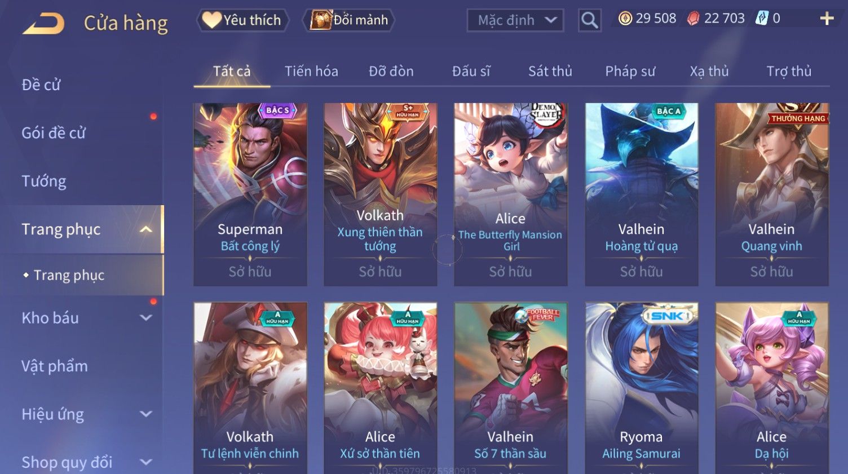Viewport: 848px width, 474px height.
Task: Select the Superman Bất công lý skin card
Action: (x=250, y=194)
